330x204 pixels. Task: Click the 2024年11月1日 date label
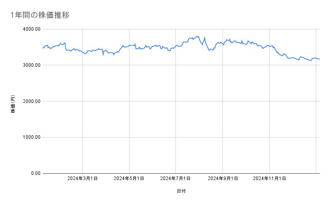269,179
